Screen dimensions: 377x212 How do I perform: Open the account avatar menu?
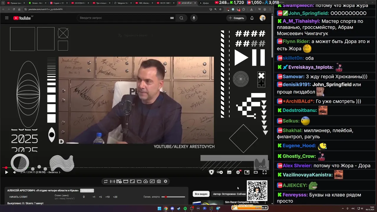(x=262, y=18)
